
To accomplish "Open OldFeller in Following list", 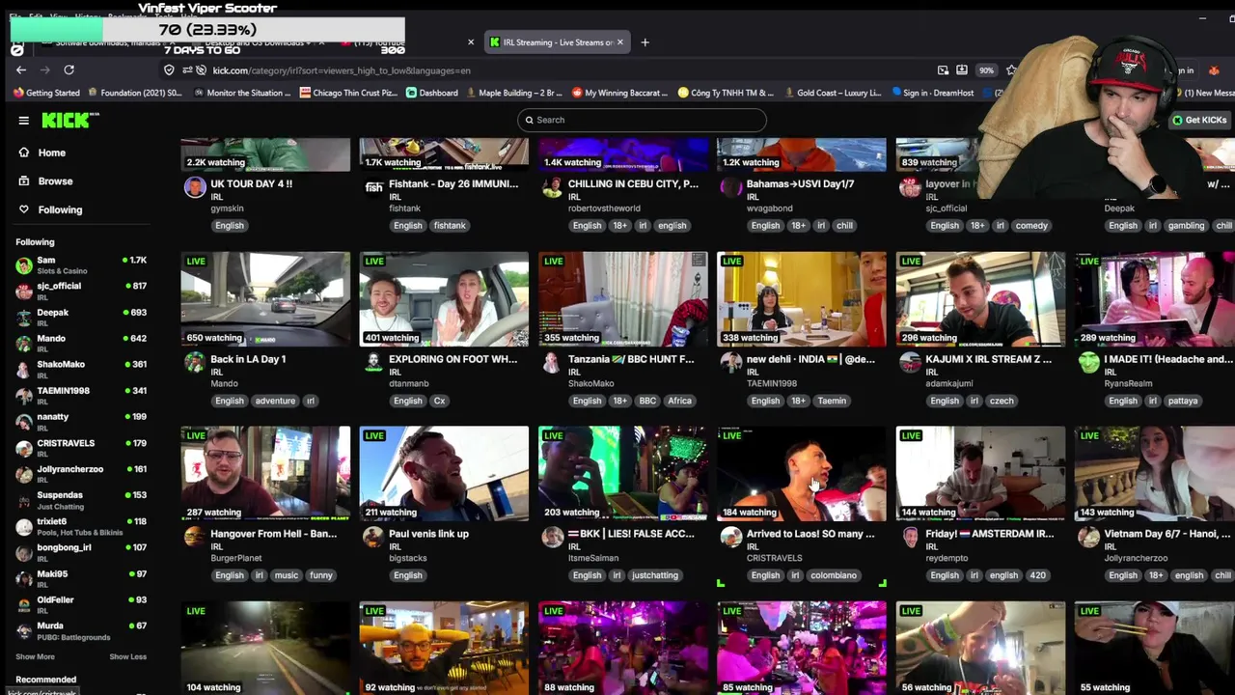I will coord(81,604).
